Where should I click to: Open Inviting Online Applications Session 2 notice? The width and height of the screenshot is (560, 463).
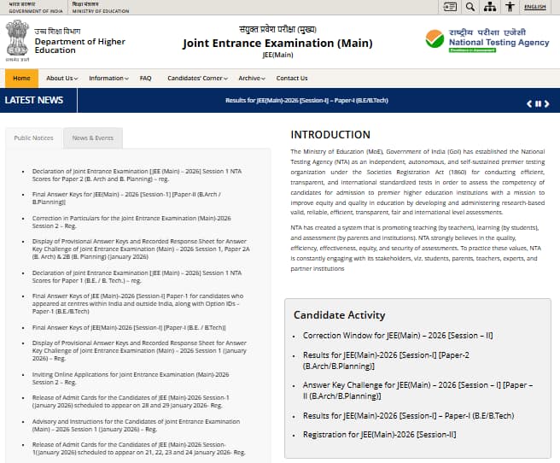pos(131,378)
